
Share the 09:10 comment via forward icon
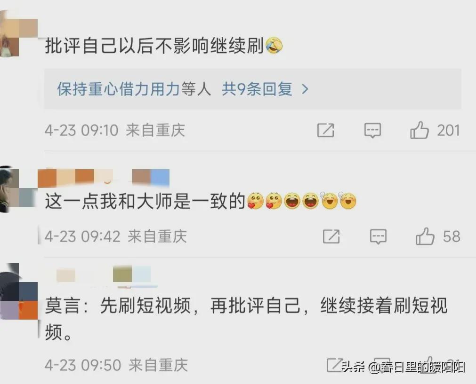[326, 130]
